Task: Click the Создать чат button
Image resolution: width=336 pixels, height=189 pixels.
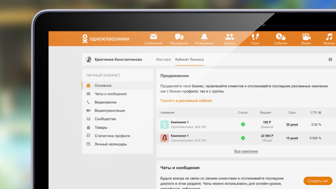Action: (318, 181)
